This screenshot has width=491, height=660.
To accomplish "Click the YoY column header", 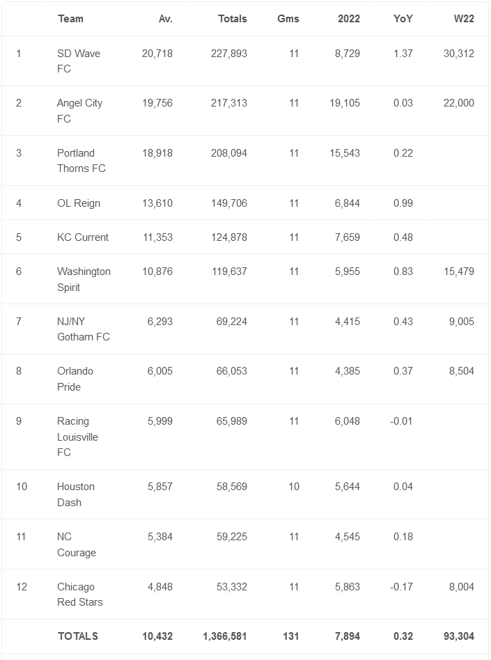I will tap(403, 19).
